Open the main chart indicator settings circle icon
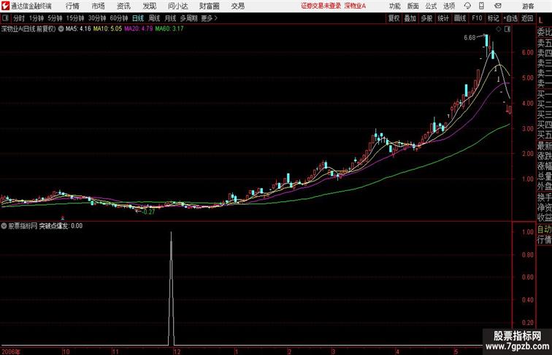 61,29
